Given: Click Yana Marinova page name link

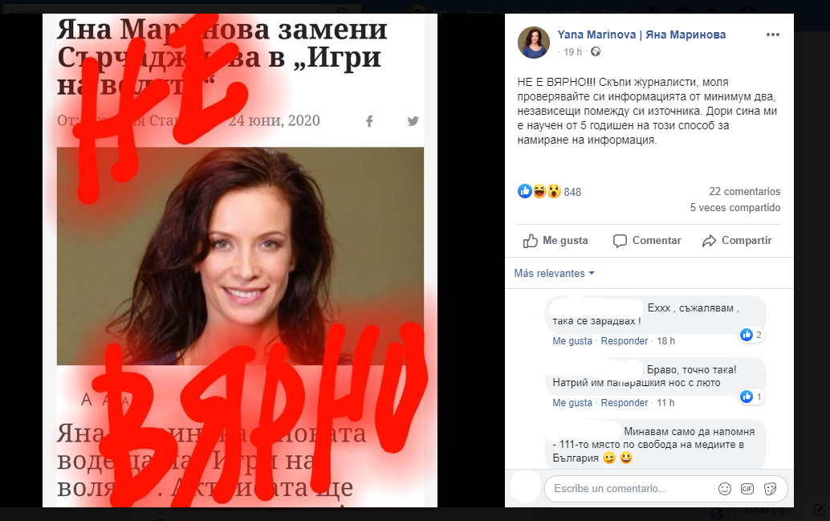Looking at the screenshot, I should coord(641,35).
